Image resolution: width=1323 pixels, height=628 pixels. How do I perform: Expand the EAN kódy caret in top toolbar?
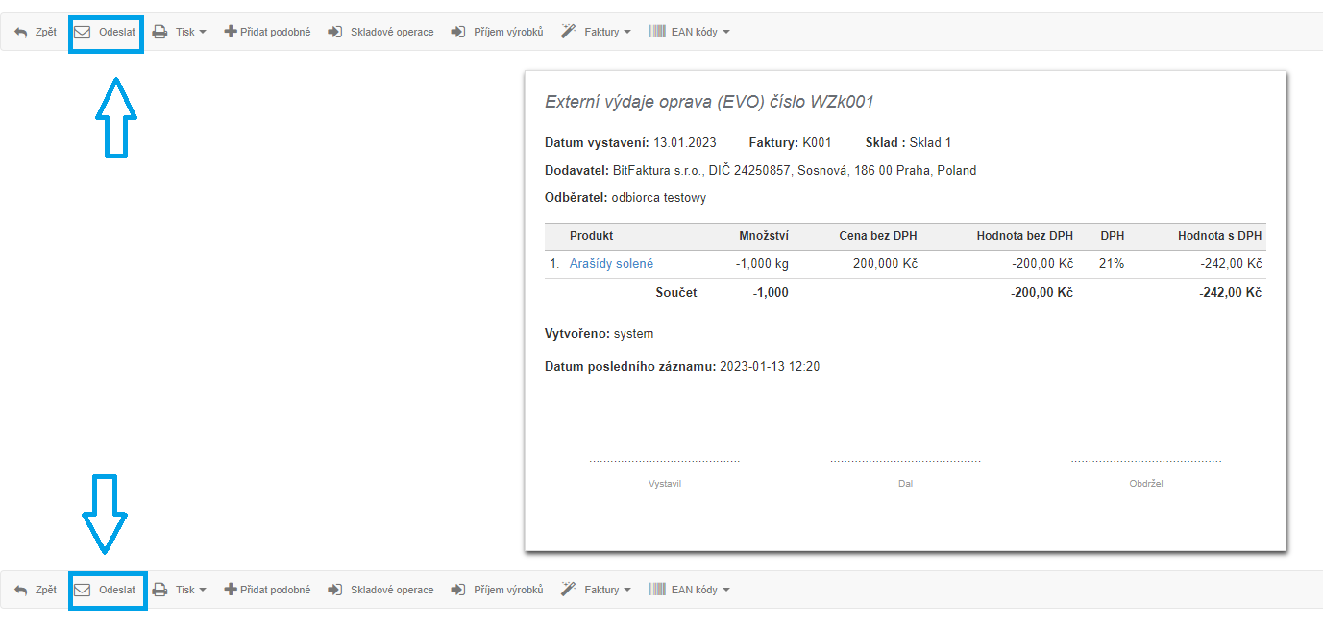[x=726, y=33]
